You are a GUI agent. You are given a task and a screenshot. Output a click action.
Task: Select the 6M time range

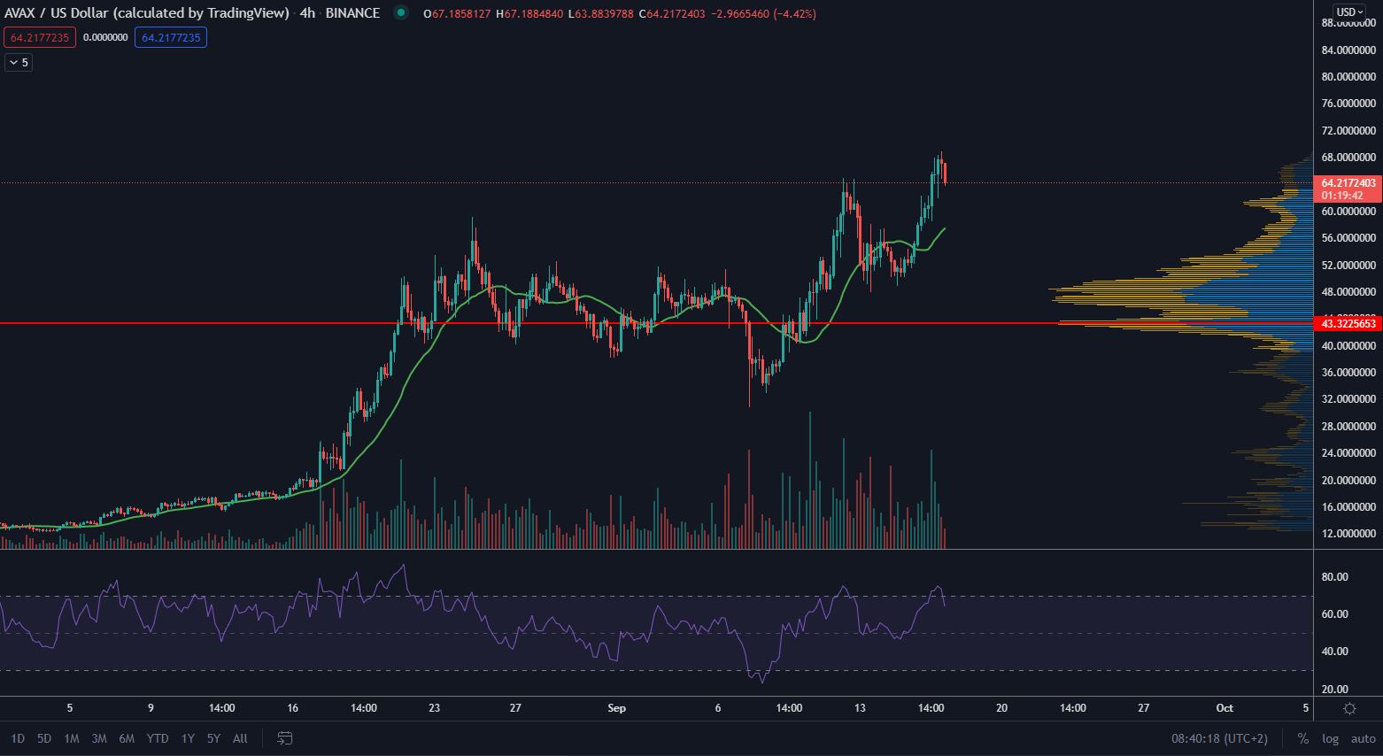click(127, 738)
